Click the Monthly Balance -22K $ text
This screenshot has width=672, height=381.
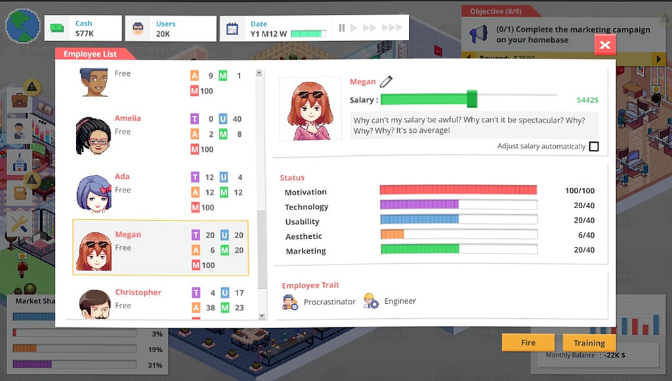coord(585,355)
